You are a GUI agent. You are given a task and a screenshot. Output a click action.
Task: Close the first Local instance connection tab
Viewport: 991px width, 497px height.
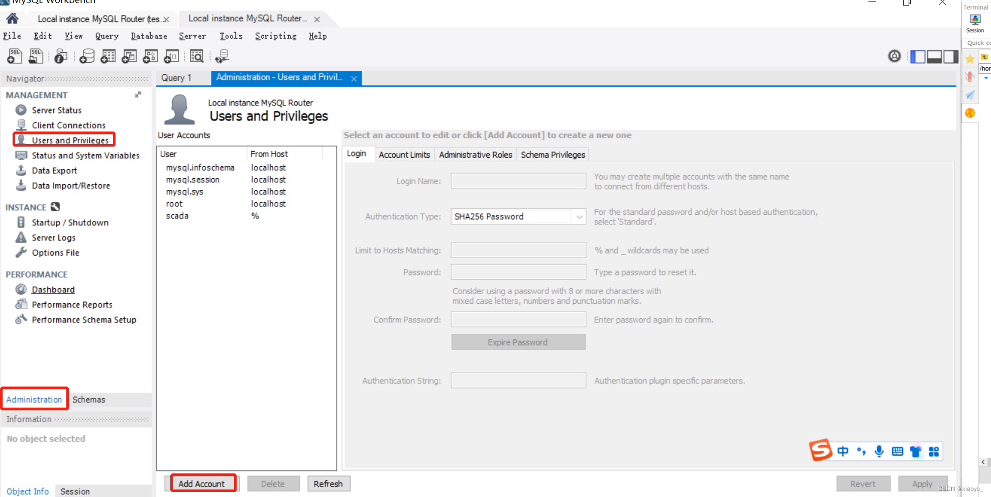pyautogui.click(x=166, y=20)
